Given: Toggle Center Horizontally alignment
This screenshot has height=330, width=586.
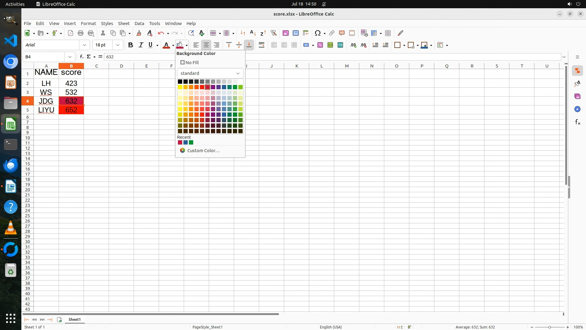Looking at the screenshot, I should coord(206,45).
